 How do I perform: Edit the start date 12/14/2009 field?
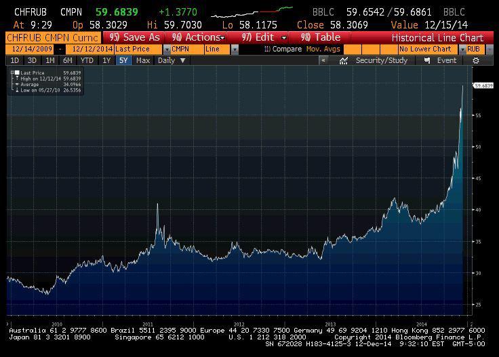(31, 49)
